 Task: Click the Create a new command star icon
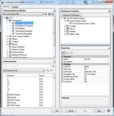pos(51,70)
